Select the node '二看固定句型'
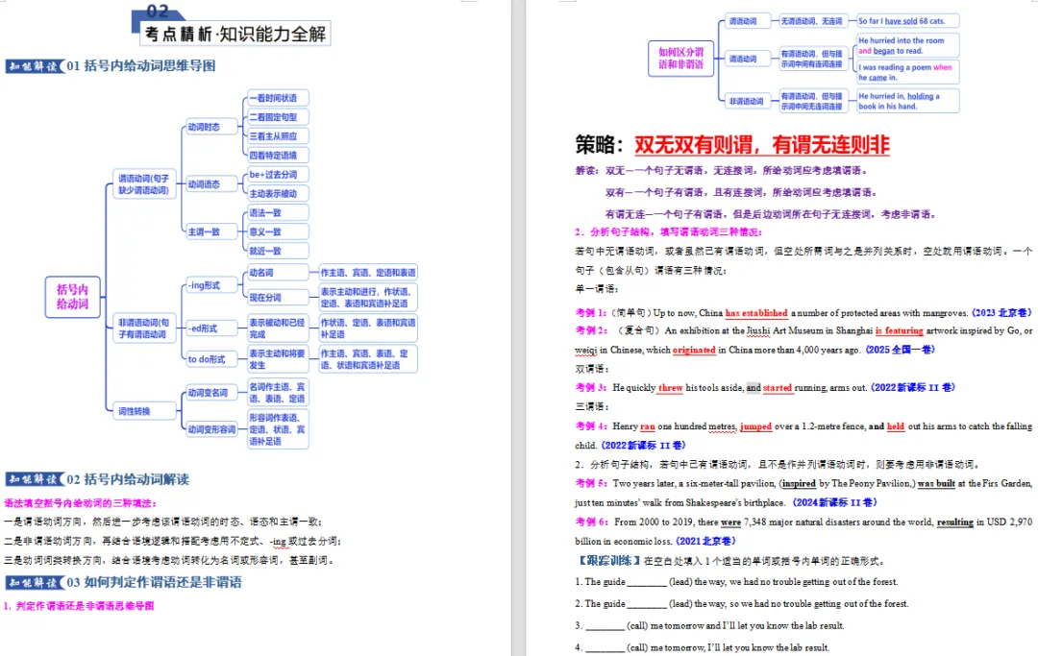Image resolution: width=1038 pixels, height=656 pixels. 278,117
